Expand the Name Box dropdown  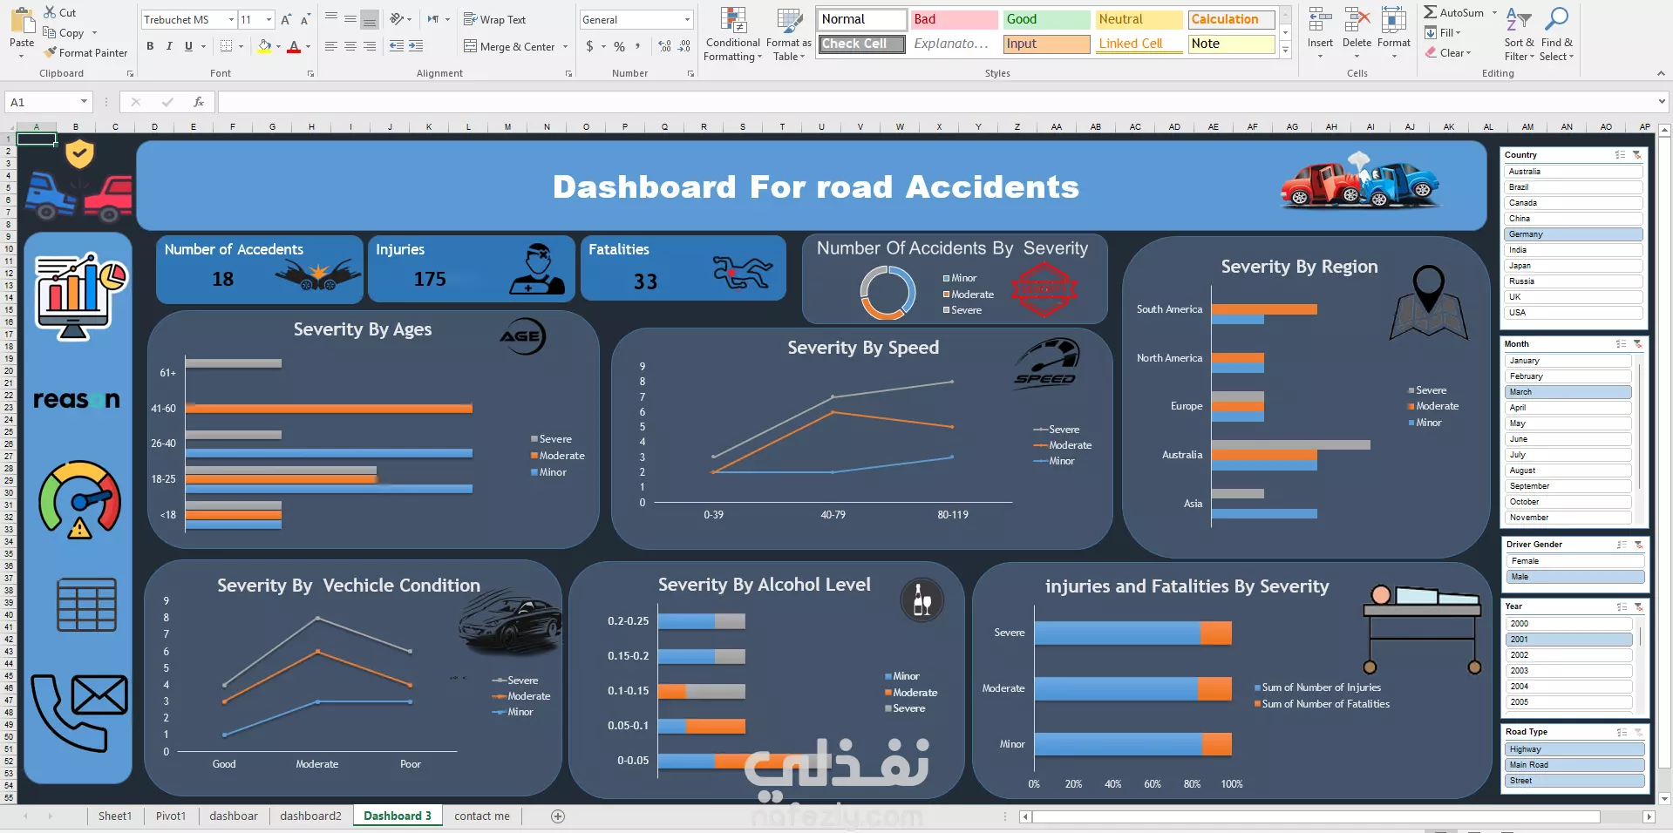(x=84, y=102)
